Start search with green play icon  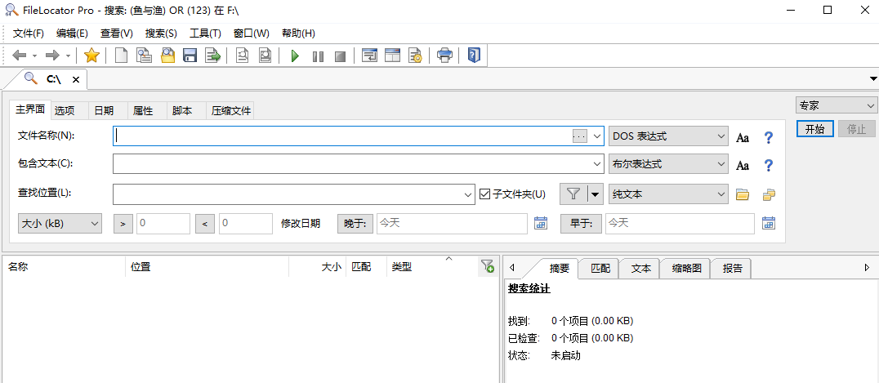click(x=295, y=56)
